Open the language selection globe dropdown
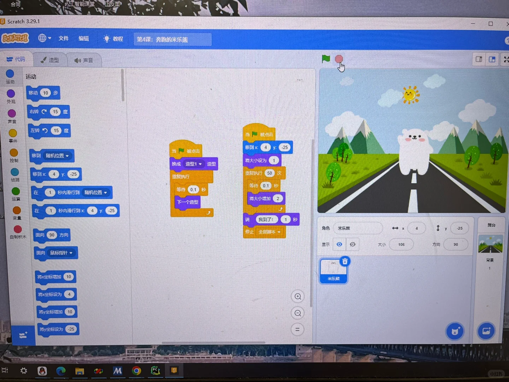 tap(44, 38)
